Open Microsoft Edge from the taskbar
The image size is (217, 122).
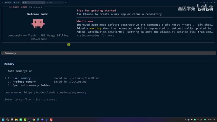[38, 120]
